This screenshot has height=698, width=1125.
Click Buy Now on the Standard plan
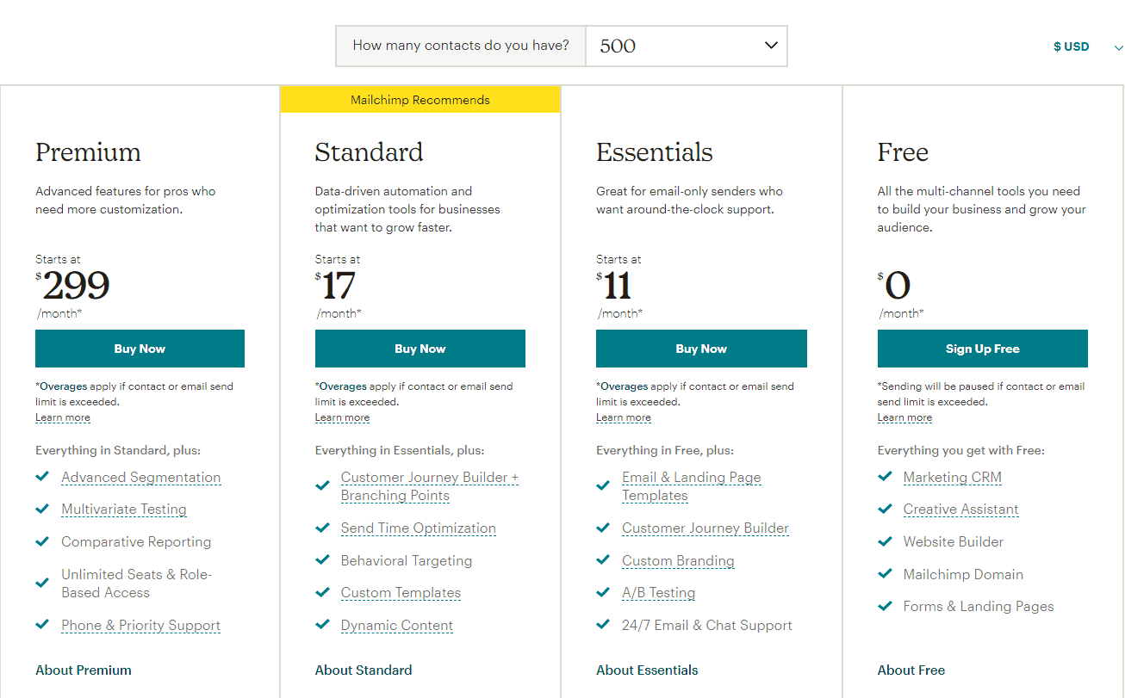click(x=420, y=348)
